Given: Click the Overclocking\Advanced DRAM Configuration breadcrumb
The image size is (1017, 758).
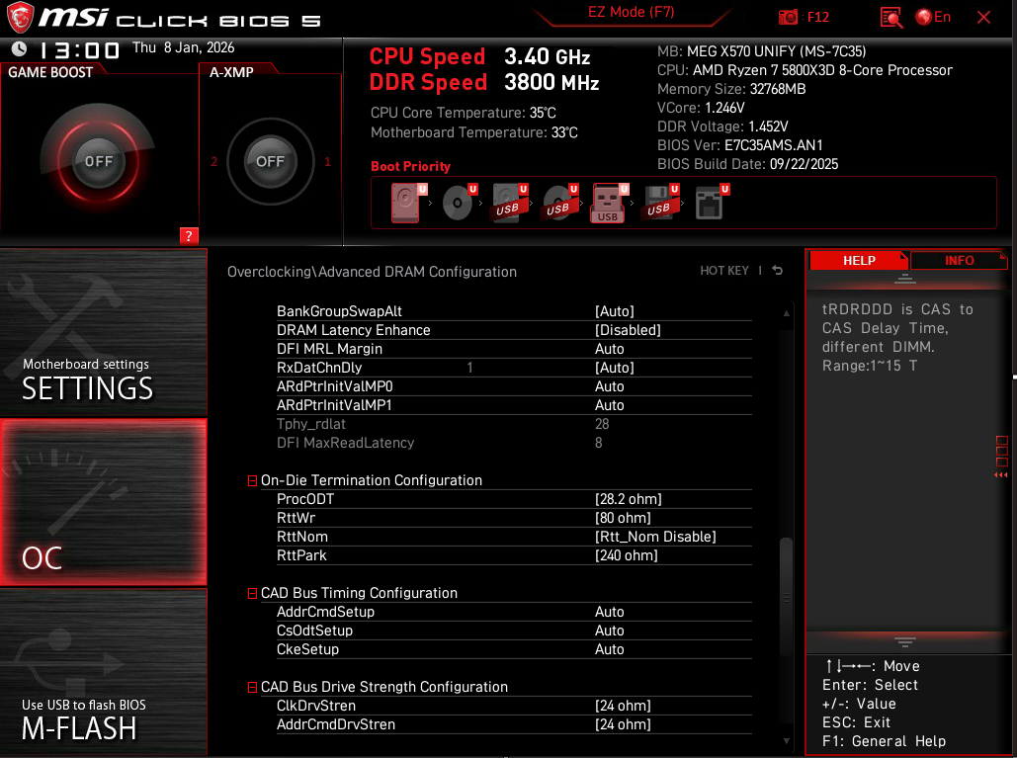Looking at the screenshot, I should pyautogui.click(x=372, y=272).
